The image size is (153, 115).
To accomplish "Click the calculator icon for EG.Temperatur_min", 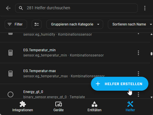I will tap(10, 53).
